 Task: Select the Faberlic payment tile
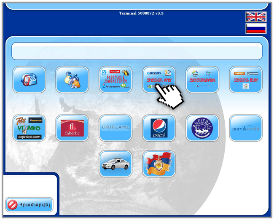point(72,128)
